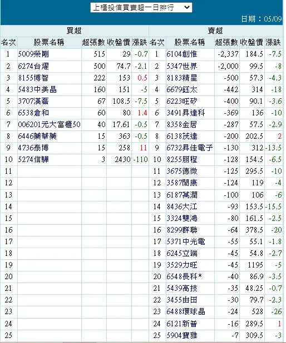Open stock link 5483中美晶
This screenshot has width=286, height=343.
click(37, 89)
